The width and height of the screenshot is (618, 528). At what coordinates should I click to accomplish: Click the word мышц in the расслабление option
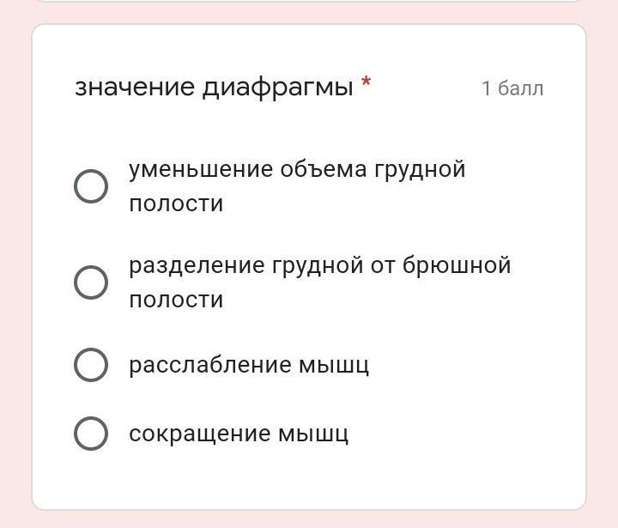pyautogui.click(x=334, y=365)
